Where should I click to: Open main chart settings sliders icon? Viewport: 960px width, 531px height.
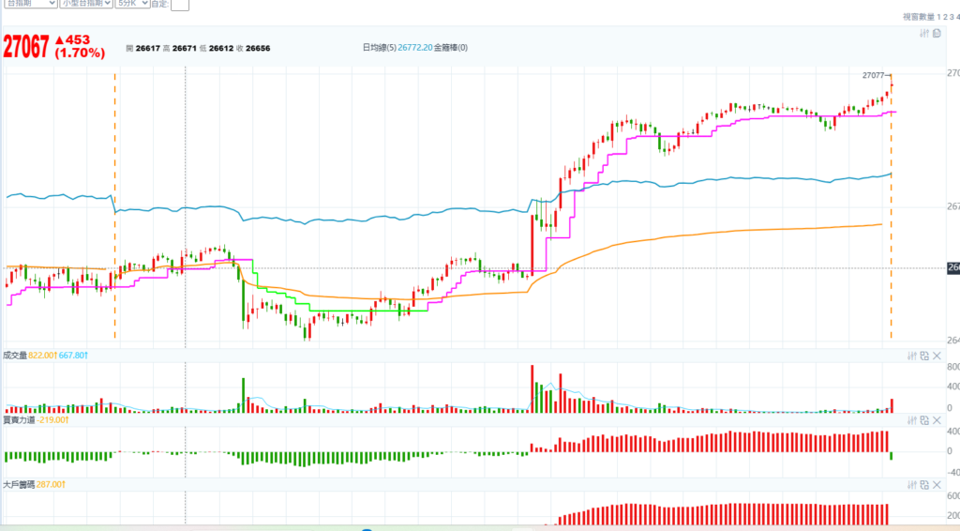(x=923, y=33)
